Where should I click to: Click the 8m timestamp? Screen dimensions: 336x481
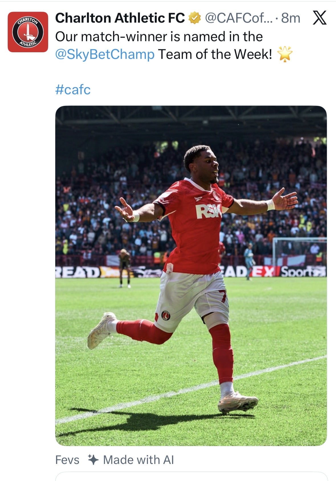(x=291, y=18)
